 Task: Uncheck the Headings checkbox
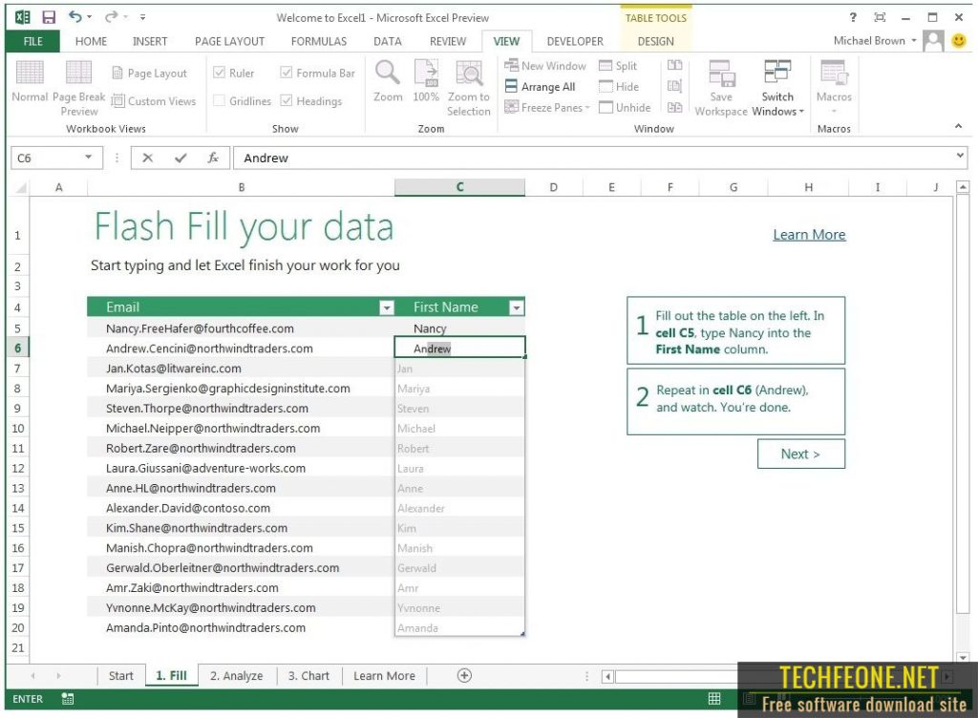(287, 101)
